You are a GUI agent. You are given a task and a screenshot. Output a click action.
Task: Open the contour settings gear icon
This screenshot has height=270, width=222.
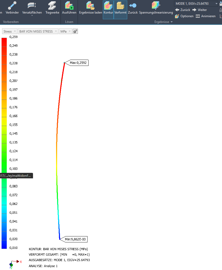pos(75,31)
